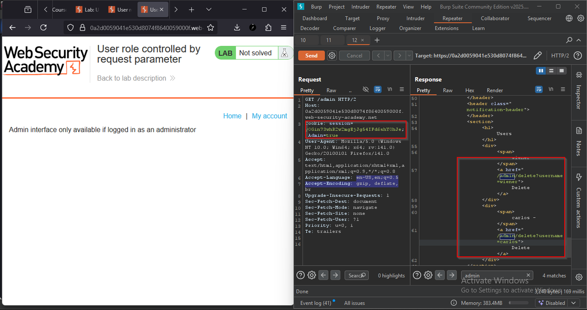The image size is (587, 310).
Task: Switch Response view to Render tab
Action: (495, 90)
